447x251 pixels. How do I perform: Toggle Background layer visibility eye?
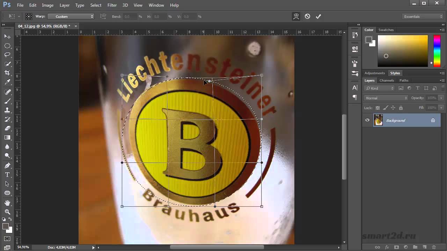(x=367, y=120)
